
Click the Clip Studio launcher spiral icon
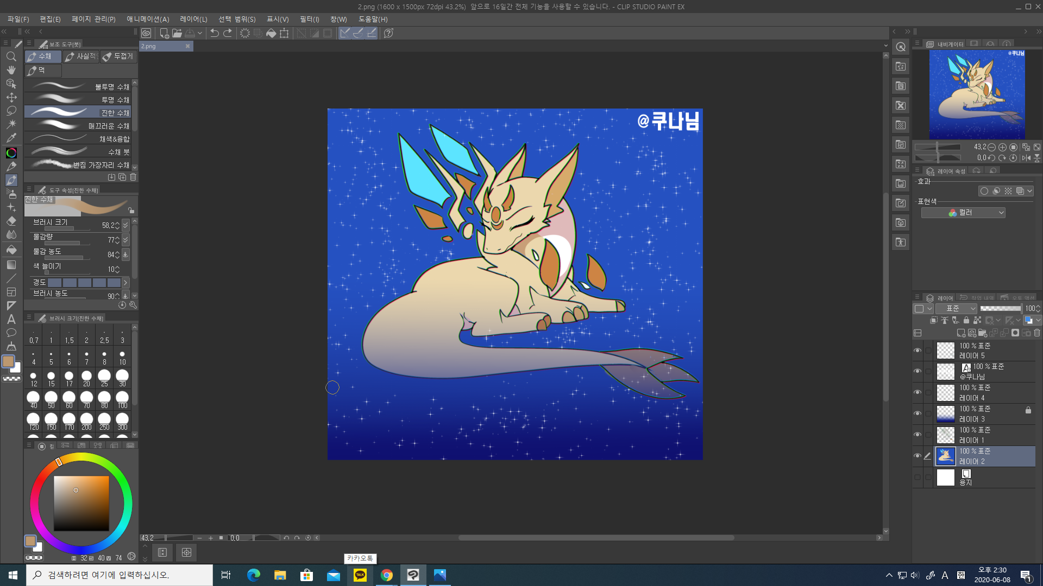coord(146,33)
